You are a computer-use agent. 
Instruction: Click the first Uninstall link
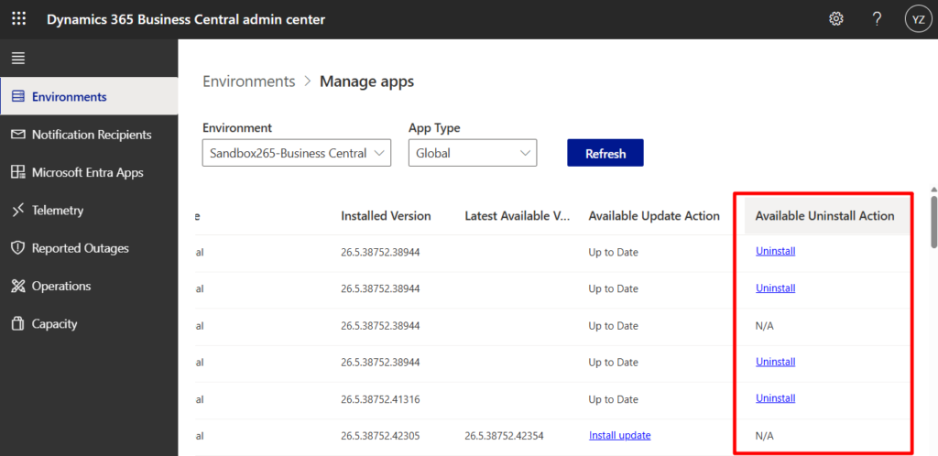click(775, 251)
